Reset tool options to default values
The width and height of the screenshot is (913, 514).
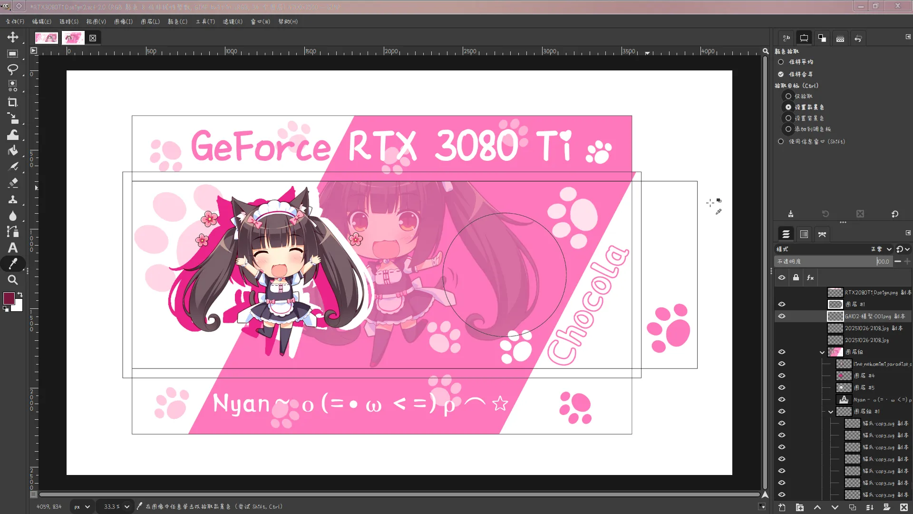pyautogui.click(x=895, y=214)
